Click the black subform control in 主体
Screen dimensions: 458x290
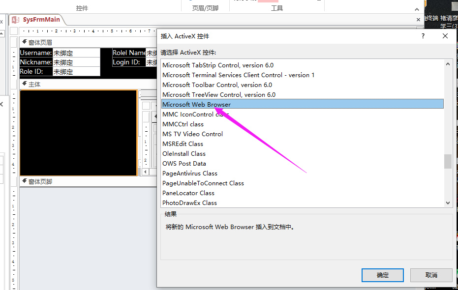click(78, 133)
